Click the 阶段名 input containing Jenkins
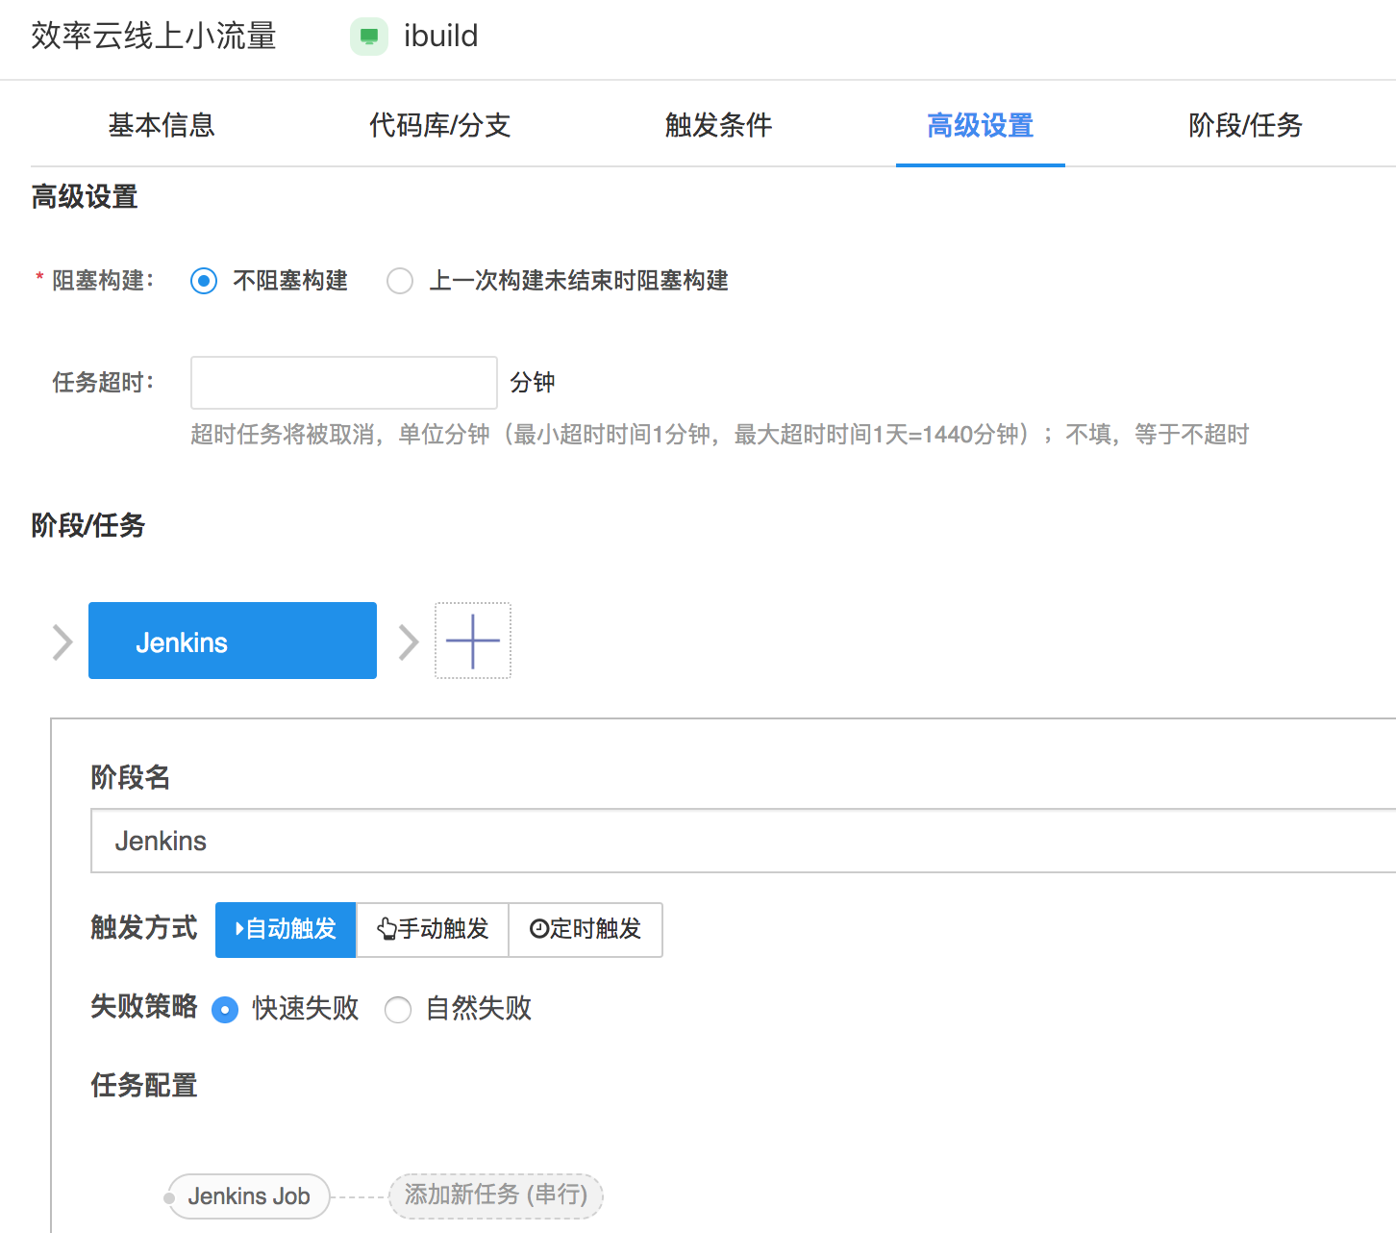Screen dimensions: 1396x1233 pyautogui.click(x=743, y=841)
